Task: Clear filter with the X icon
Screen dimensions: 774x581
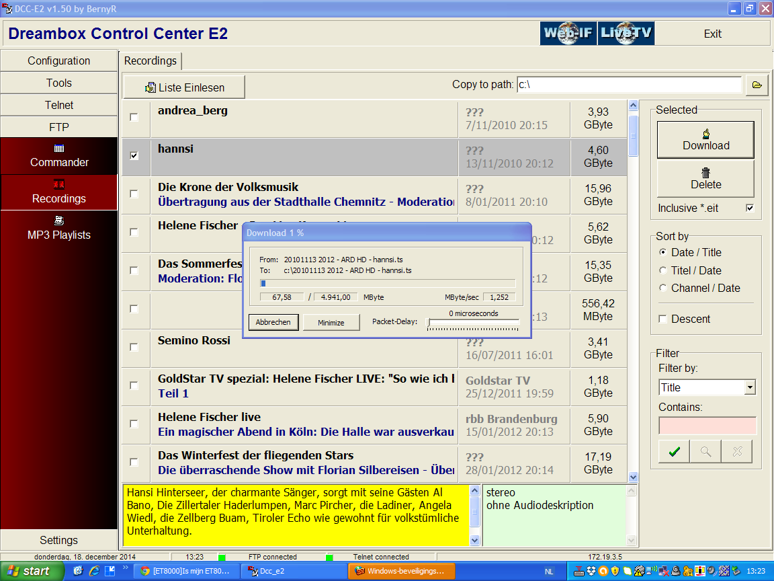Action: 737,452
